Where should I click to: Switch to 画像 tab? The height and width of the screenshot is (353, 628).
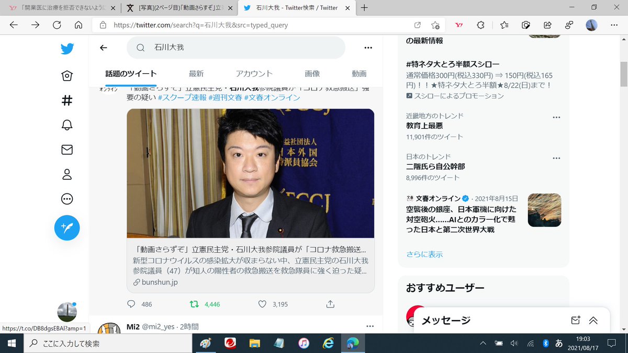(312, 74)
